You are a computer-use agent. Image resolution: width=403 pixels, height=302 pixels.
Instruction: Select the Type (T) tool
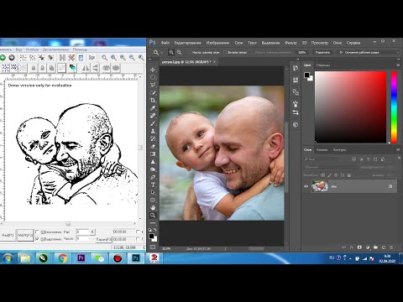point(153,185)
